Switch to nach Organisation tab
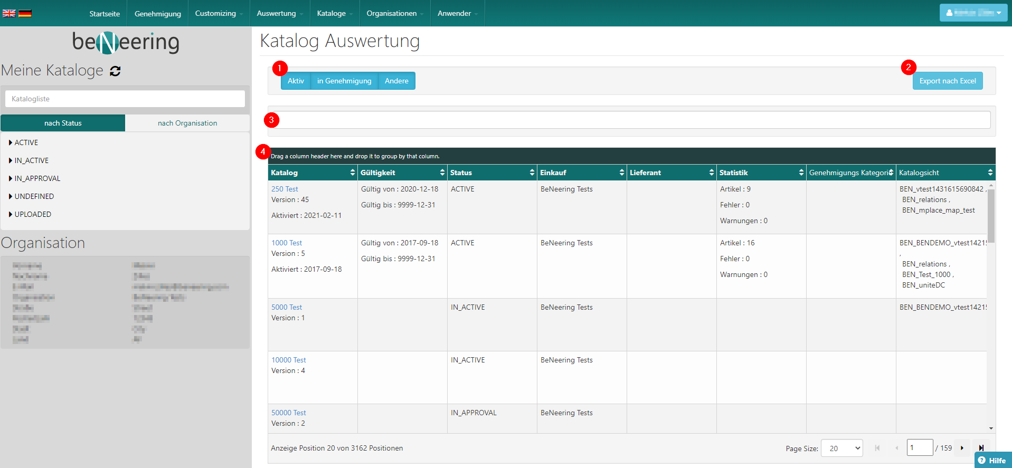Viewport: 1012px width, 468px height. click(x=187, y=123)
